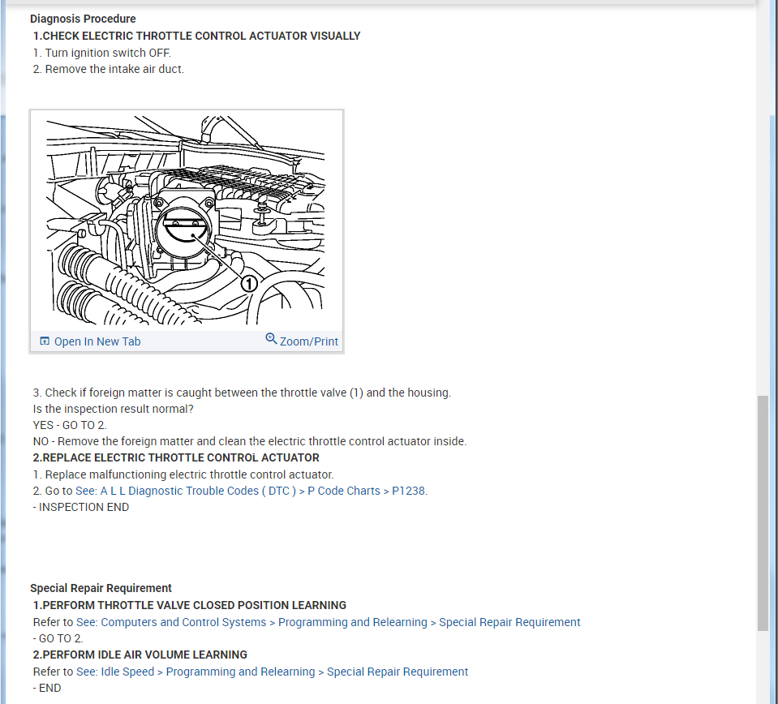Open the Zoom/Print view of diagram
The height and width of the screenshot is (704, 778).
pyautogui.click(x=308, y=341)
